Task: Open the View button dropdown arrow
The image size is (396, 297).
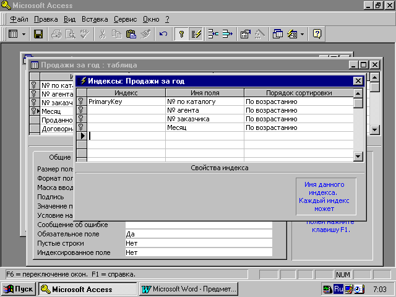Action: [x=24, y=34]
